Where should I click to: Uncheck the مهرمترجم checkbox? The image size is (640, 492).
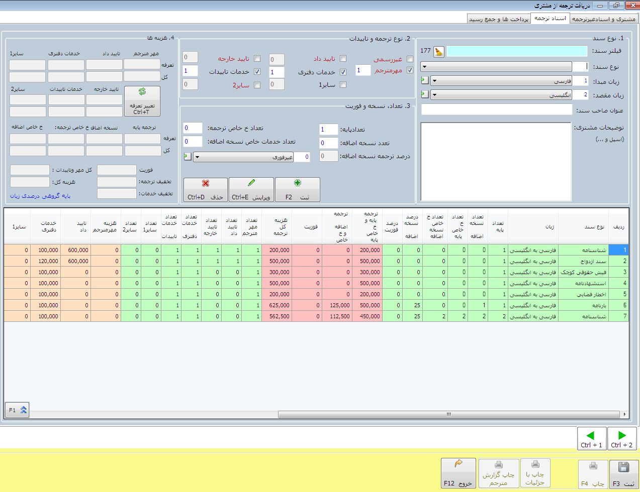[410, 71]
